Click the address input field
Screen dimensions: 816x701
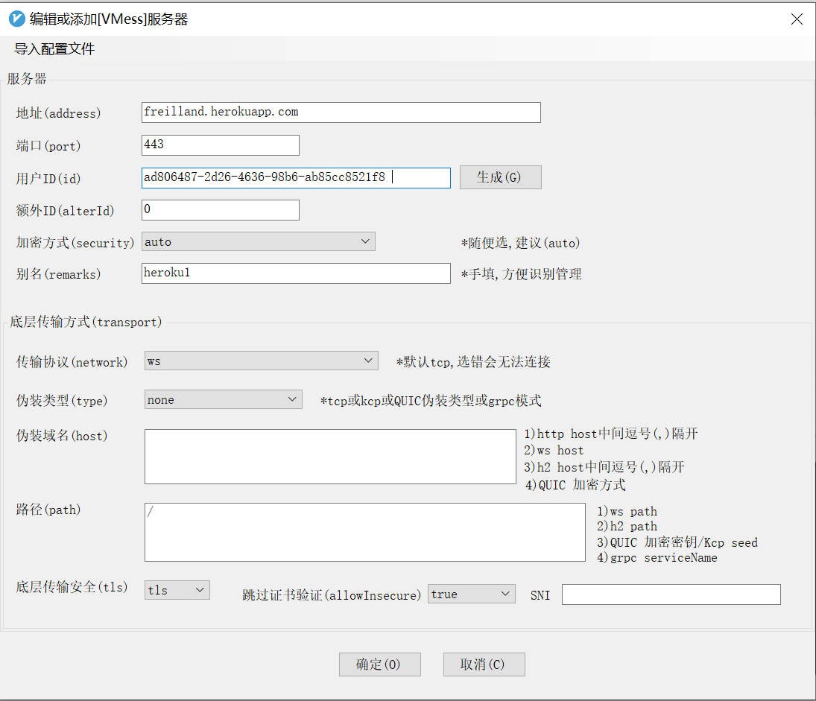pos(341,112)
